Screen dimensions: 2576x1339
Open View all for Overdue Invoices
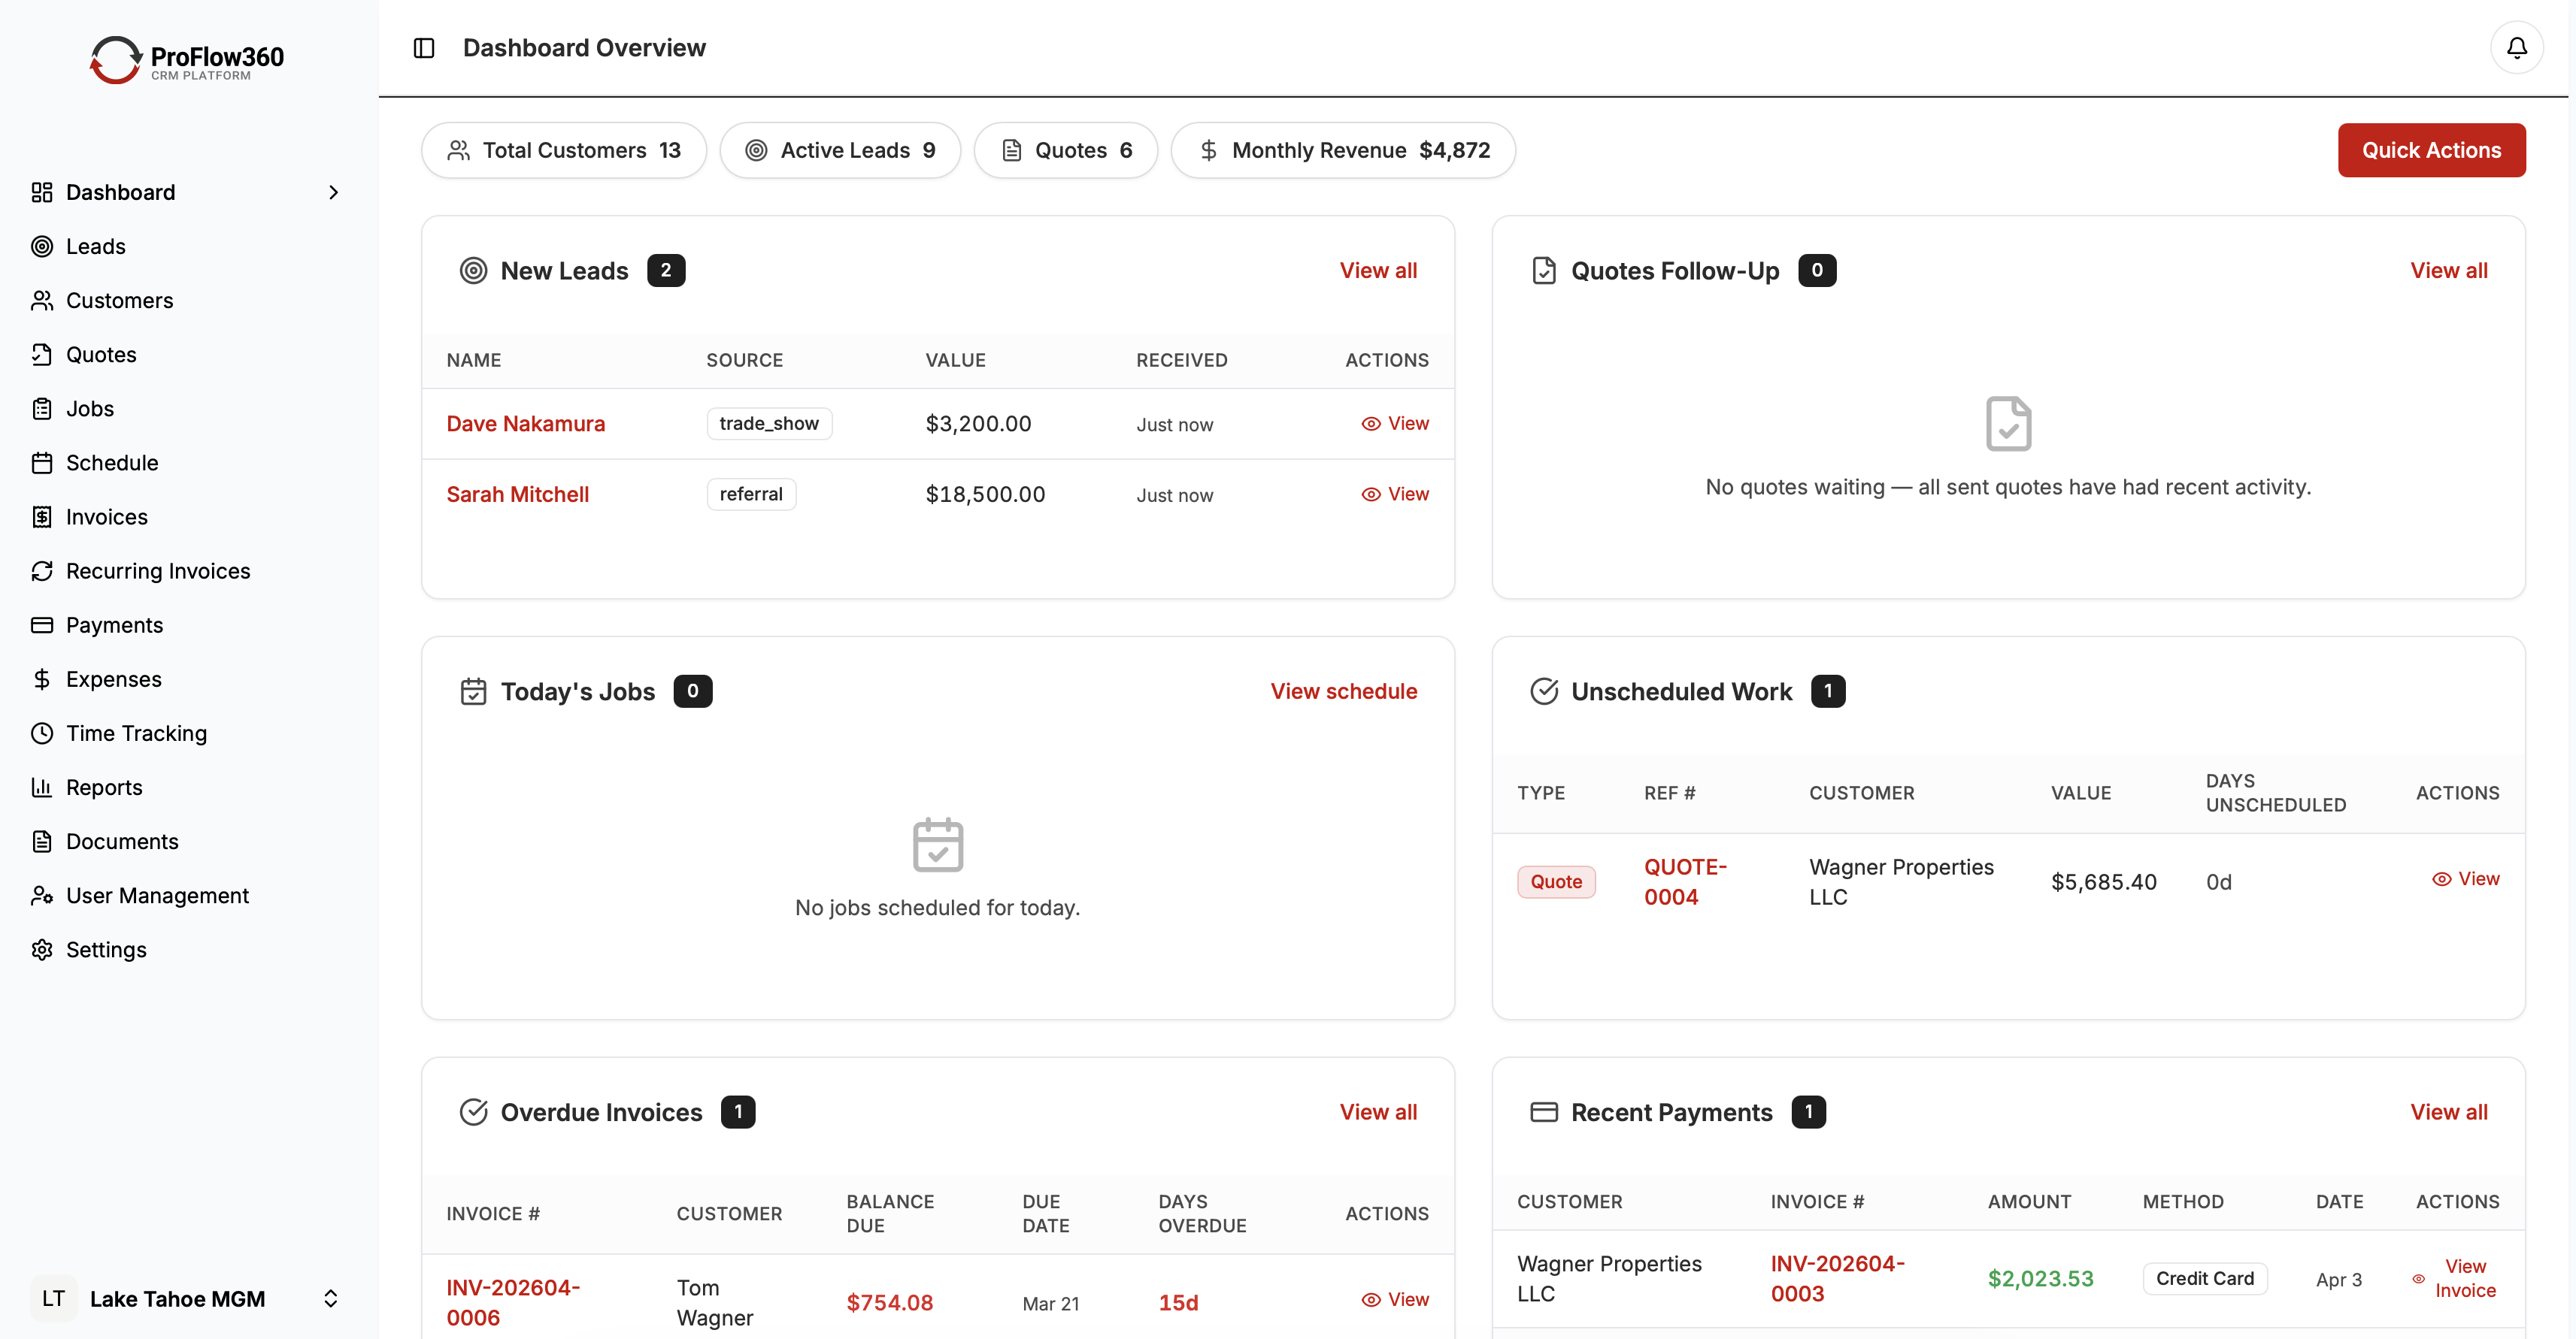click(1378, 1111)
